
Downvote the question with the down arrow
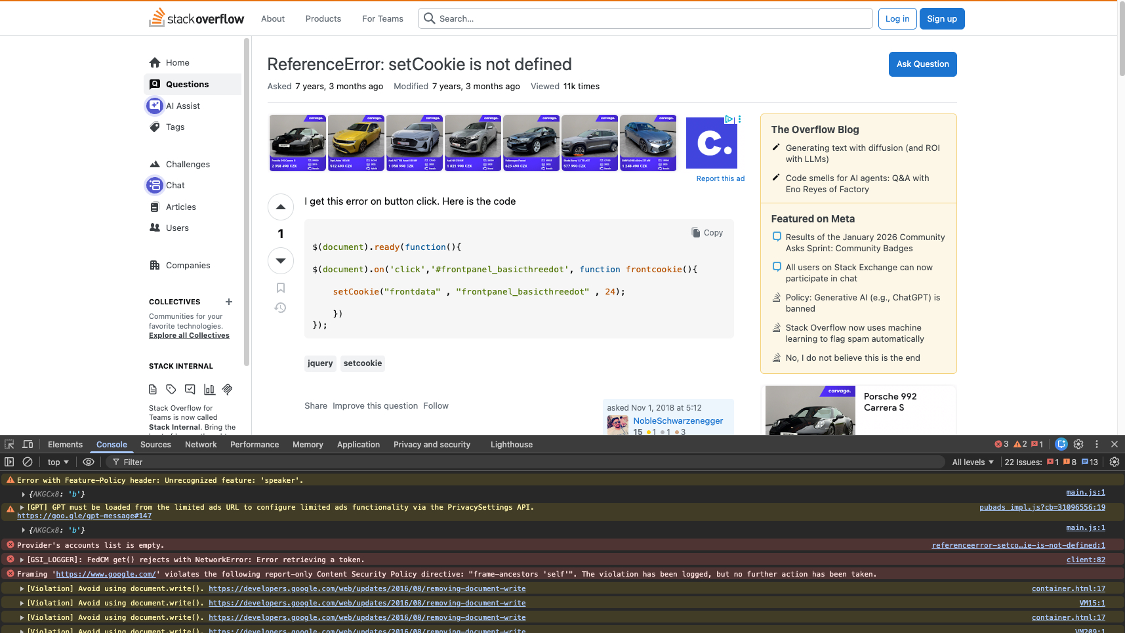281,260
